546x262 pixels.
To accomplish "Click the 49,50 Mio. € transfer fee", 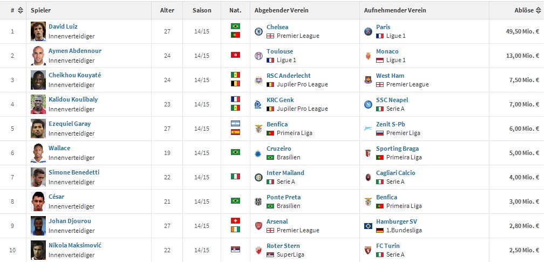I will (522, 31).
